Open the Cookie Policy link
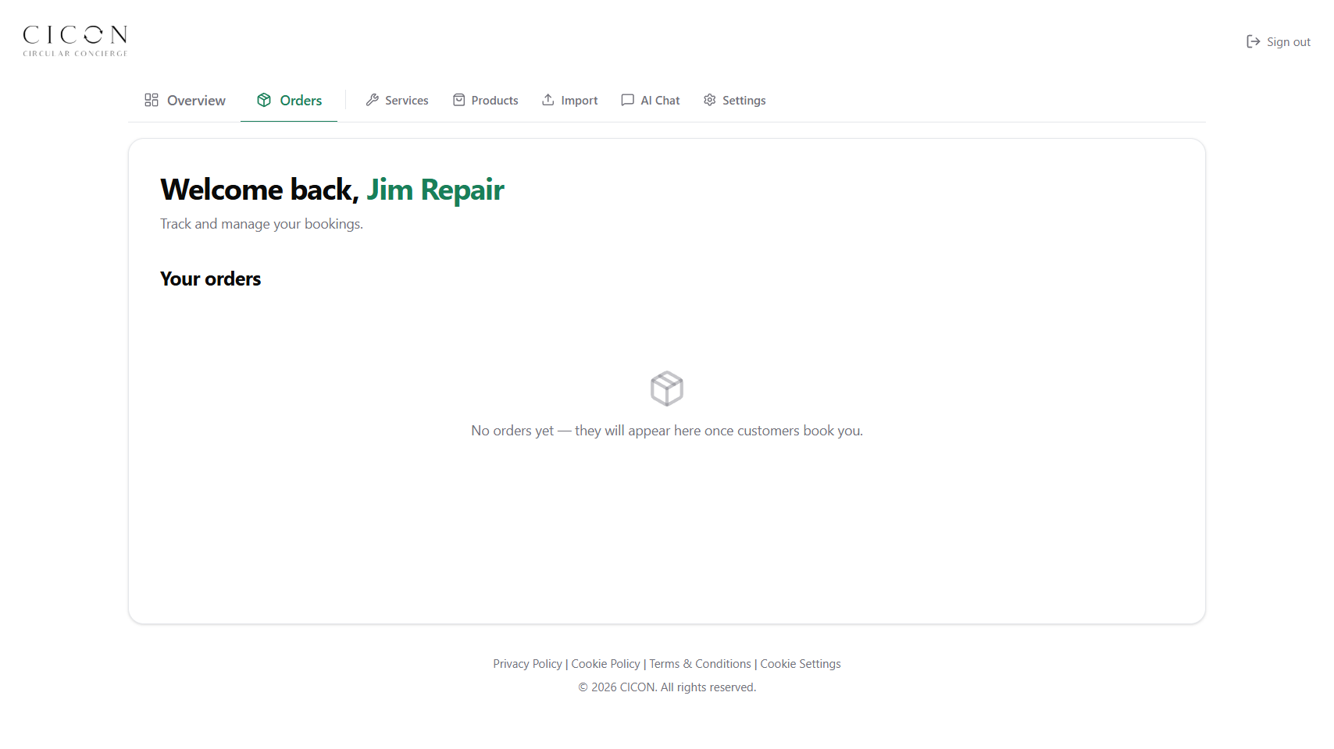The height and width of the screenshot is (749, 1334). 605,664
